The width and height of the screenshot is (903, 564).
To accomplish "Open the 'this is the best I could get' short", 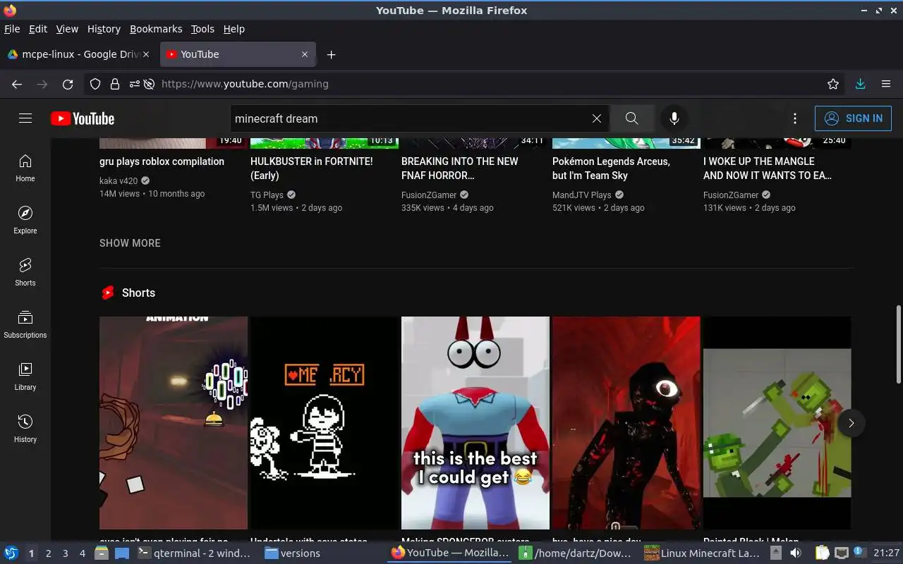I will (x=475, y=423).
